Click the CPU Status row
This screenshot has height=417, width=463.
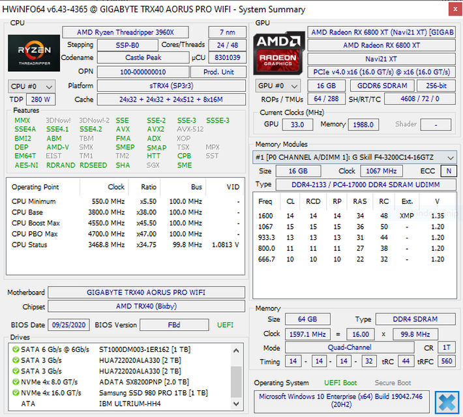pos(125,245)
